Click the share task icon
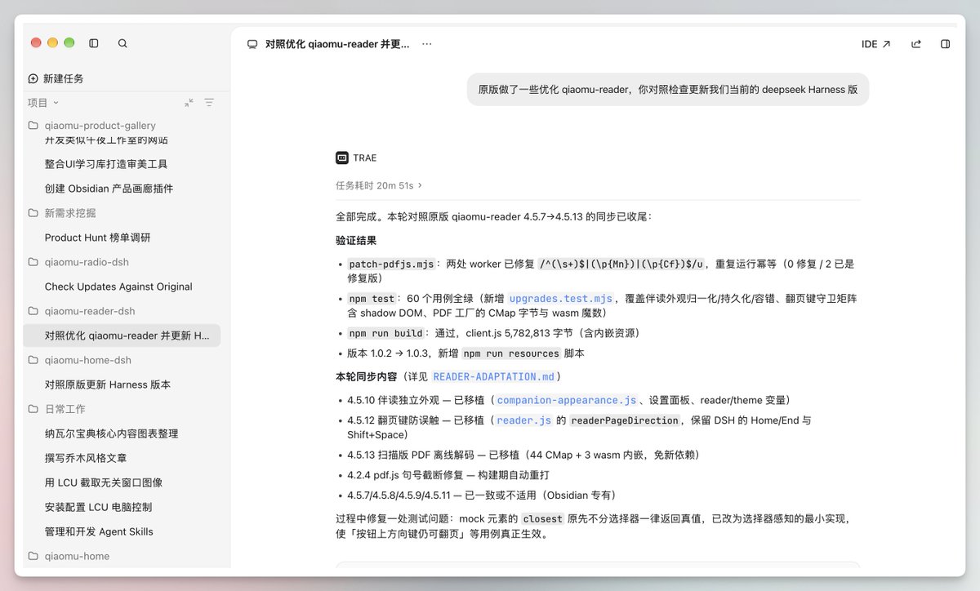The image size is (980, 591). [916, 44]
